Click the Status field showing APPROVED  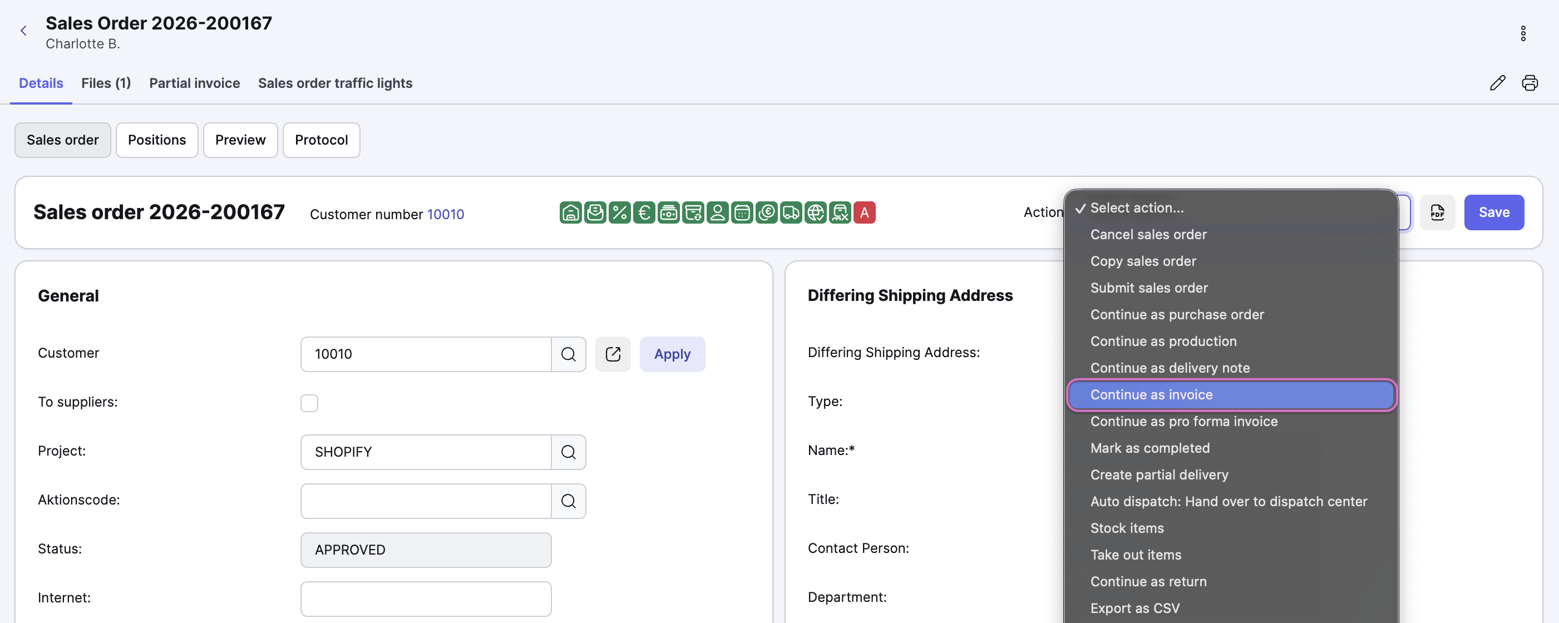point(426,550)
